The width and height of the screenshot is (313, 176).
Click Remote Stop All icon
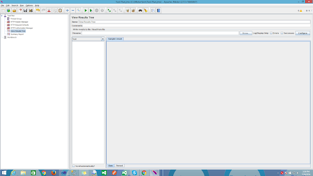(x=115, y=10)
